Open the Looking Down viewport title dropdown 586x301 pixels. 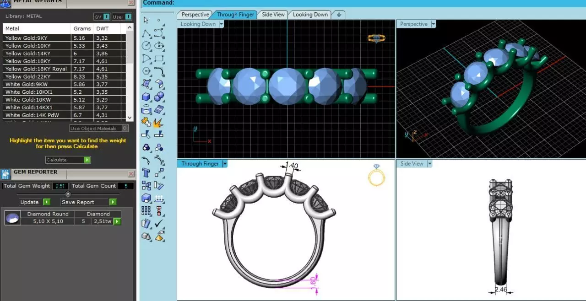(x=221, y=24)
